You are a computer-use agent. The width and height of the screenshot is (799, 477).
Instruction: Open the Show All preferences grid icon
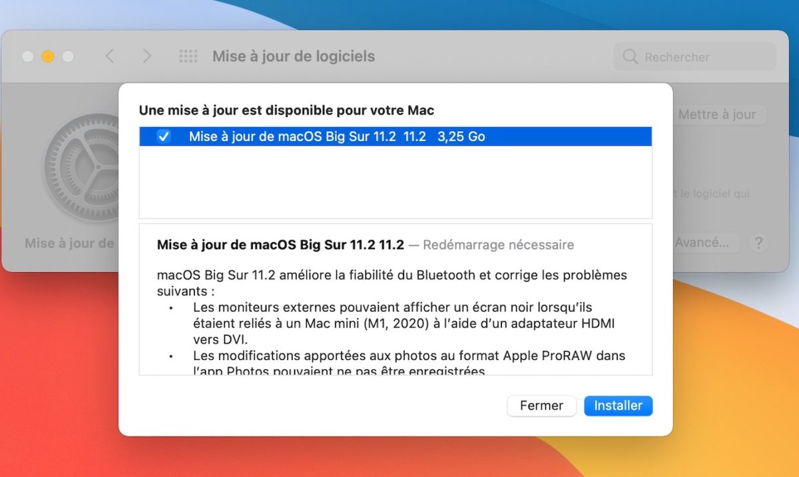click(x=188, y=57)
